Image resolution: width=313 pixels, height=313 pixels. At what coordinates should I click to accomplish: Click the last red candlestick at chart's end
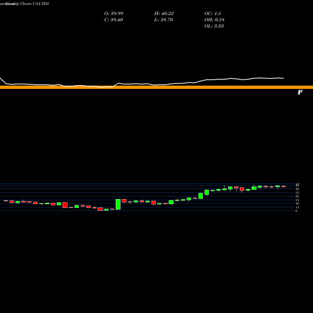(x=284, y=187)
